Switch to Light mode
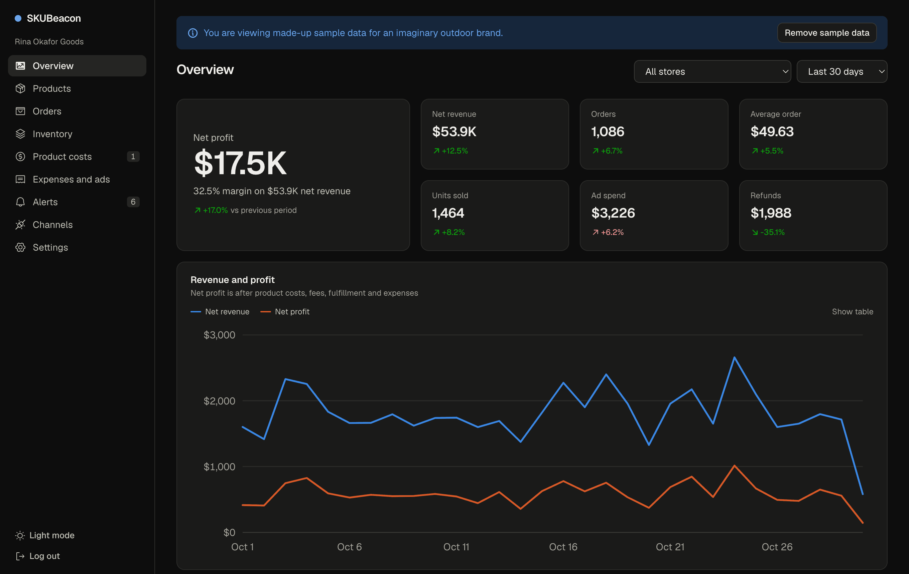The height and width of the screenshot is (574, 909). [45, 535]
